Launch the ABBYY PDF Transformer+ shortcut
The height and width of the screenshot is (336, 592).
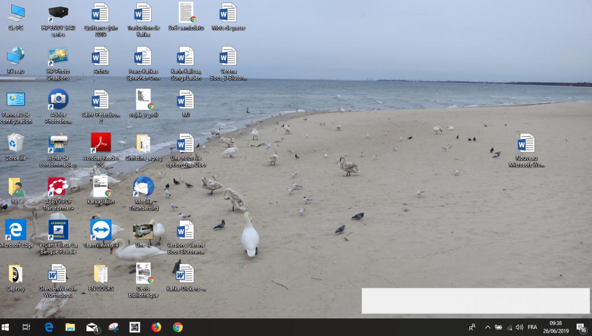[x=58, y=194]
